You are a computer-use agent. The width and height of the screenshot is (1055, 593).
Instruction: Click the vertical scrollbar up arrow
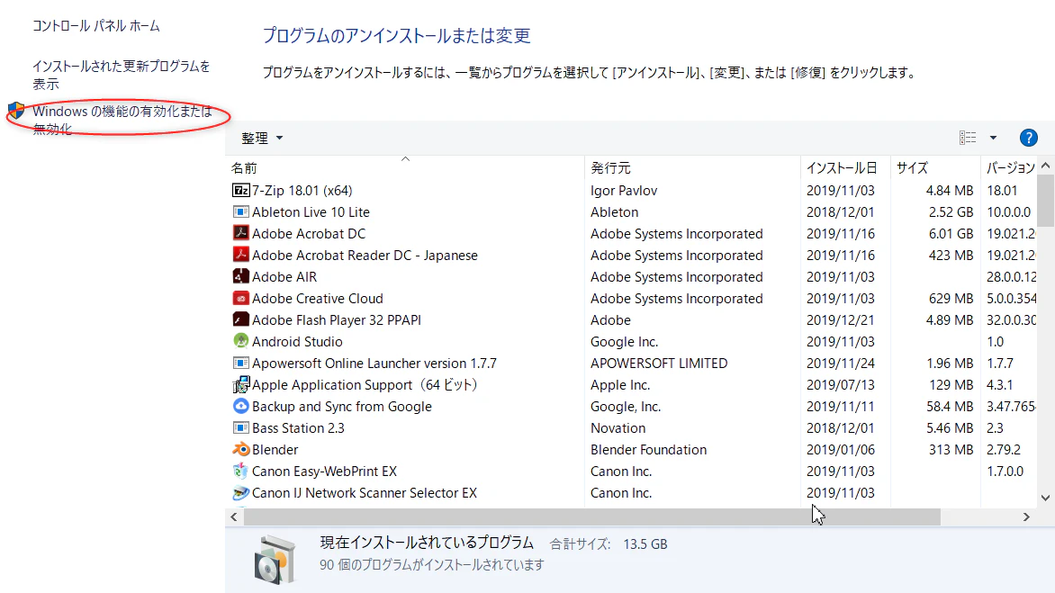point(1046,166)
